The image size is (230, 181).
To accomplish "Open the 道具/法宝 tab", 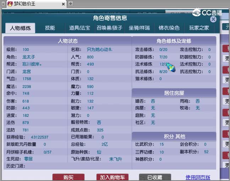I will [80, 28].
